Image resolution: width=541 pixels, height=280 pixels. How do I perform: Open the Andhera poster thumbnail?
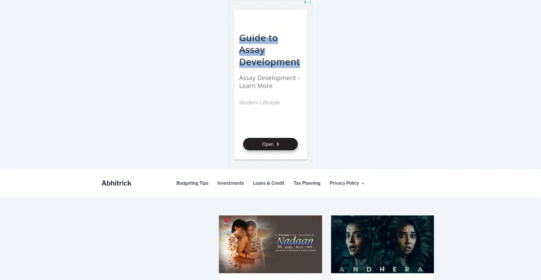(382, 244)
